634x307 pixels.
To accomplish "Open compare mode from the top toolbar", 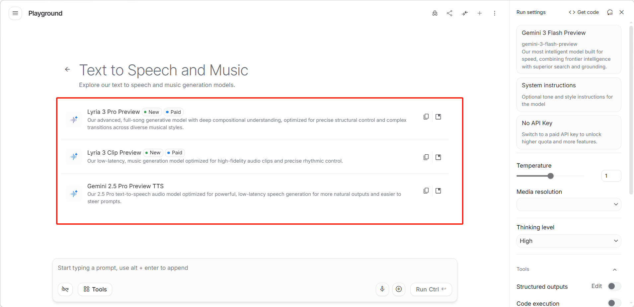I will (x=465, y=13).
